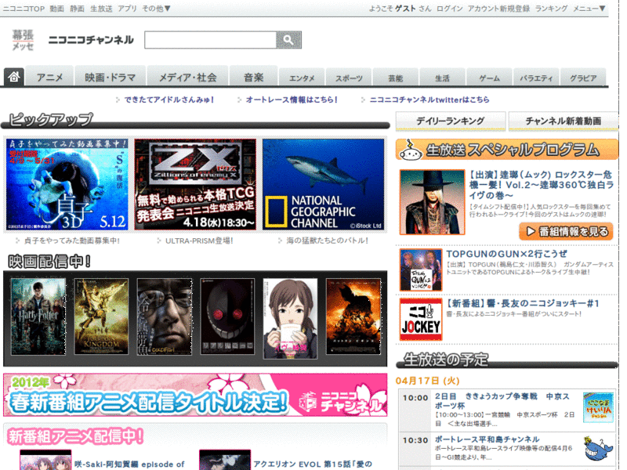627x470 pixels.
Task: Switch to デイリーランキング tab
Action: 451,121
